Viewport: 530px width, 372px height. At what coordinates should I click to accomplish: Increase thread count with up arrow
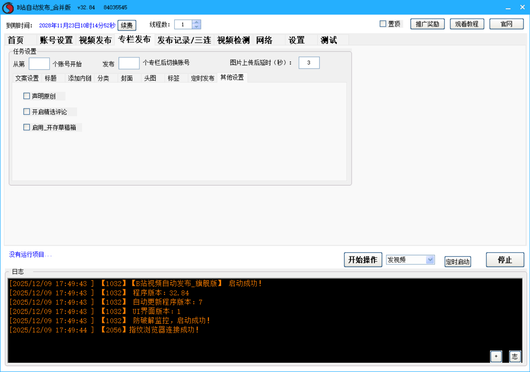(x=196, y=22)
